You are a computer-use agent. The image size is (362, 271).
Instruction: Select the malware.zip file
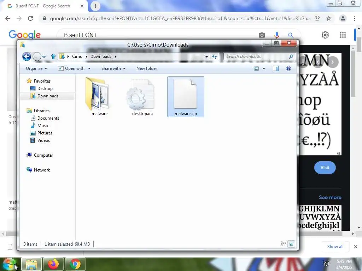click(x=186, y=97)
